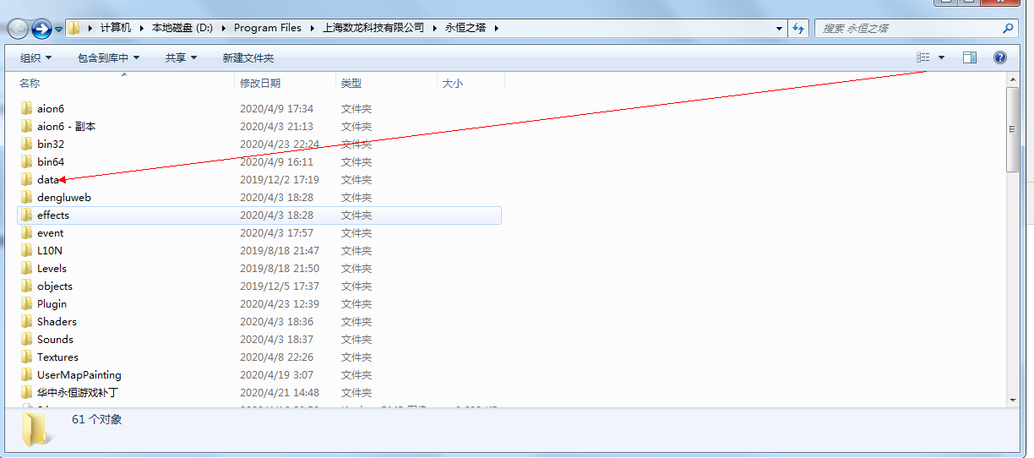Image resolution: width=1034 pixels, height=458 pixels.
Task: Click the Back navigation arrow button
Action: [x=18, y=28]
